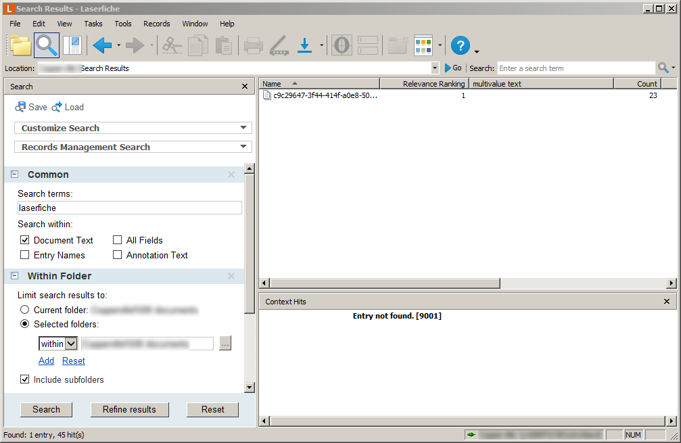Viewport: 681px width, 443px height.
Task: Collapse the Within Folder section
Action: click(x=14, y=276)
